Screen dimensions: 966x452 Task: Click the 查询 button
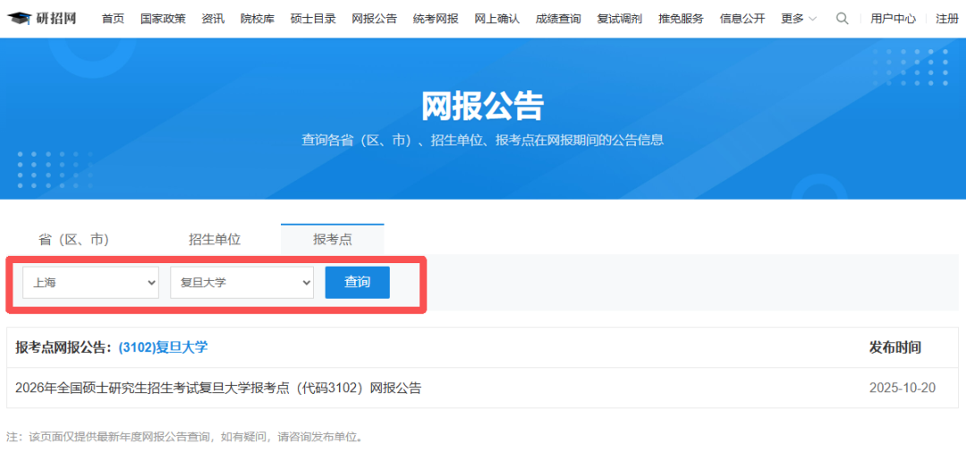(x=357, y=283)
